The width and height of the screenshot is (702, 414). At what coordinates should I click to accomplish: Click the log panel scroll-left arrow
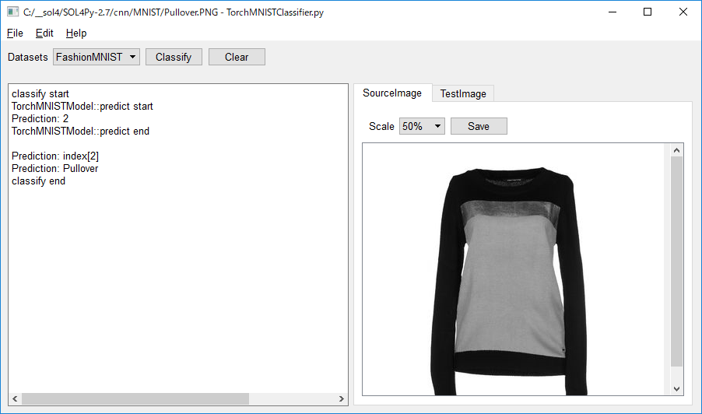[15, 398]
